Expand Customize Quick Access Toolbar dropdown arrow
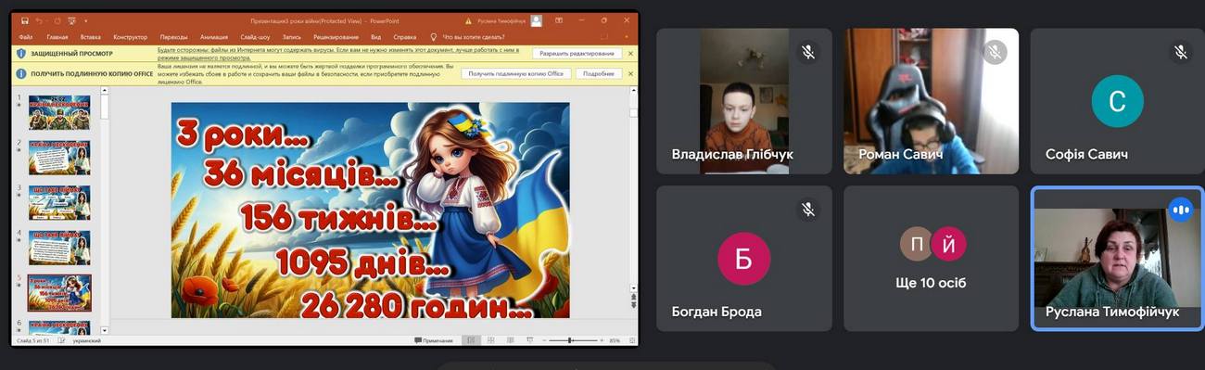The height and width of the screenshot is (370, 1205). (x=86, y=20)
